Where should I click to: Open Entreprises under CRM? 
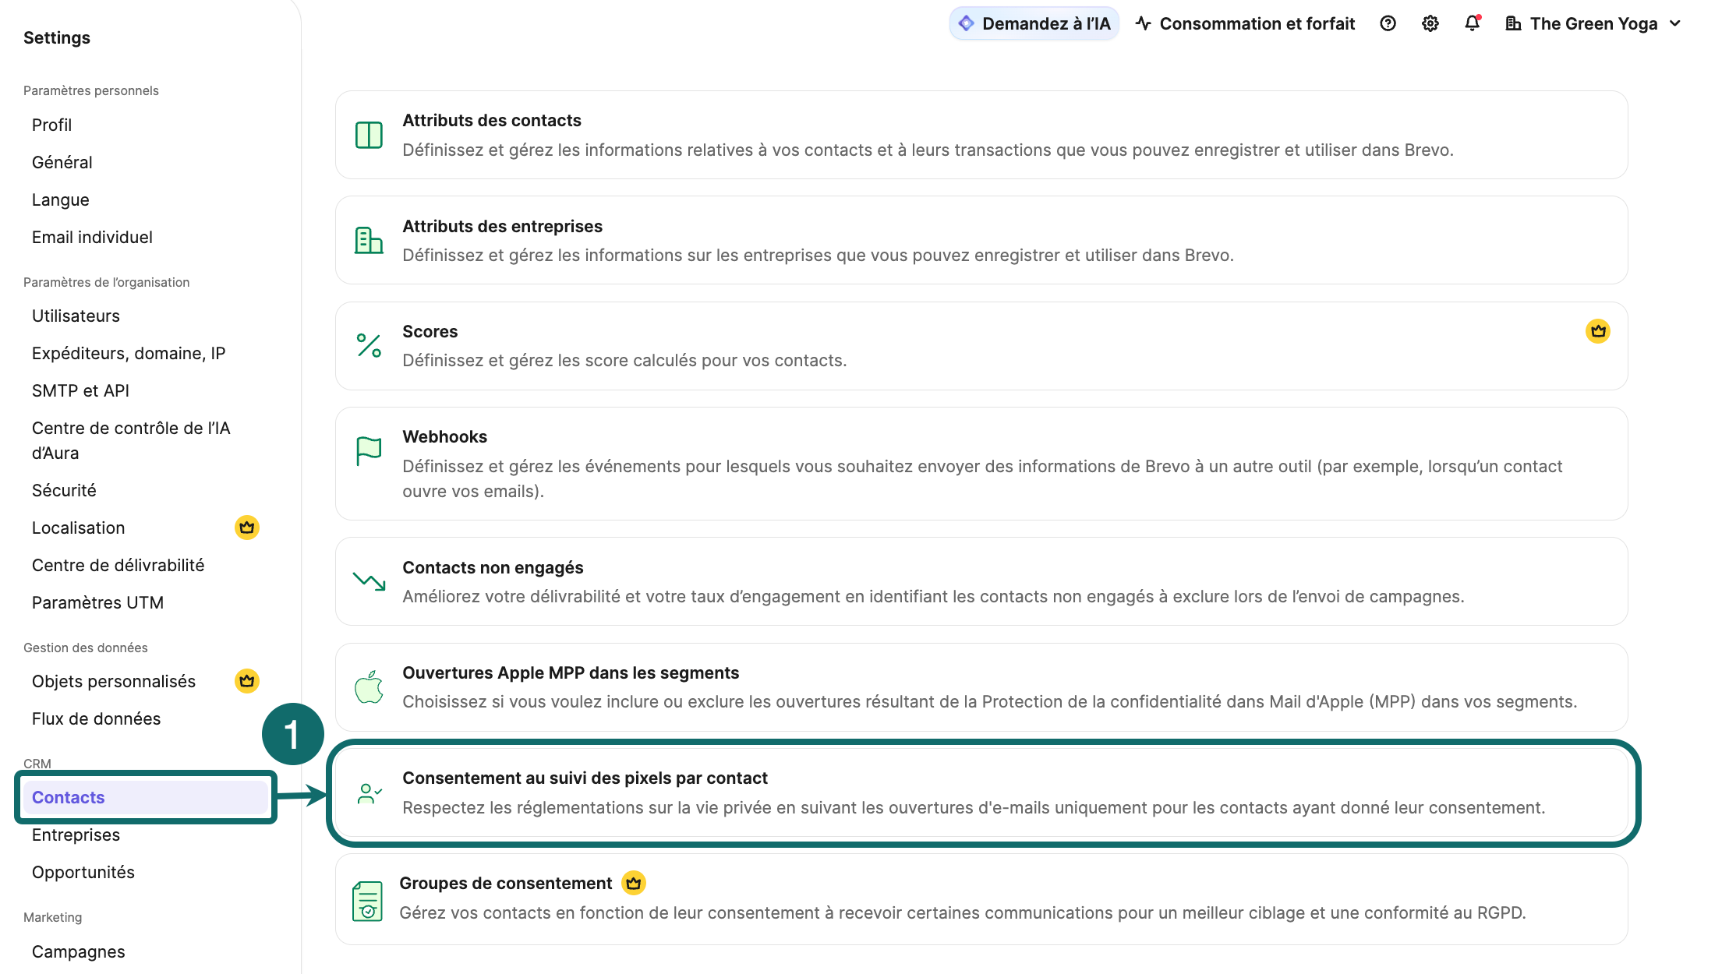76,835
